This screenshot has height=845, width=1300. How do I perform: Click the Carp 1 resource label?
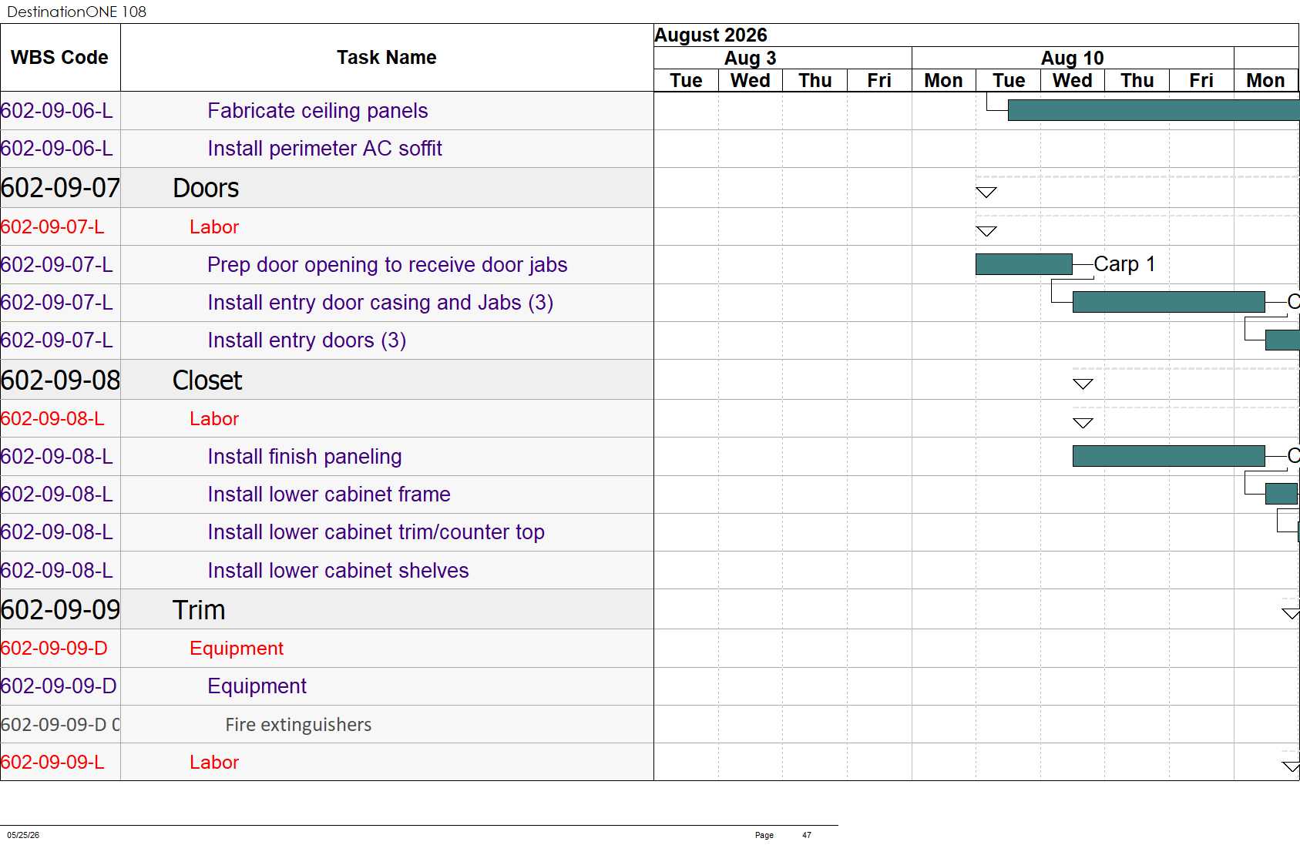1125,264
